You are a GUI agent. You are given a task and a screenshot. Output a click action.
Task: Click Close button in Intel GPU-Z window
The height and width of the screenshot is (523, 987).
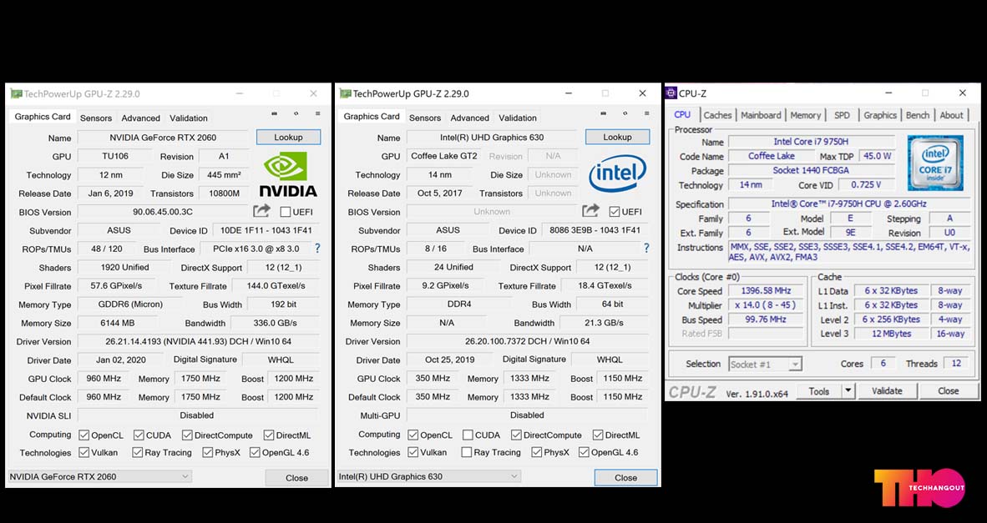(x=625, y=478)
